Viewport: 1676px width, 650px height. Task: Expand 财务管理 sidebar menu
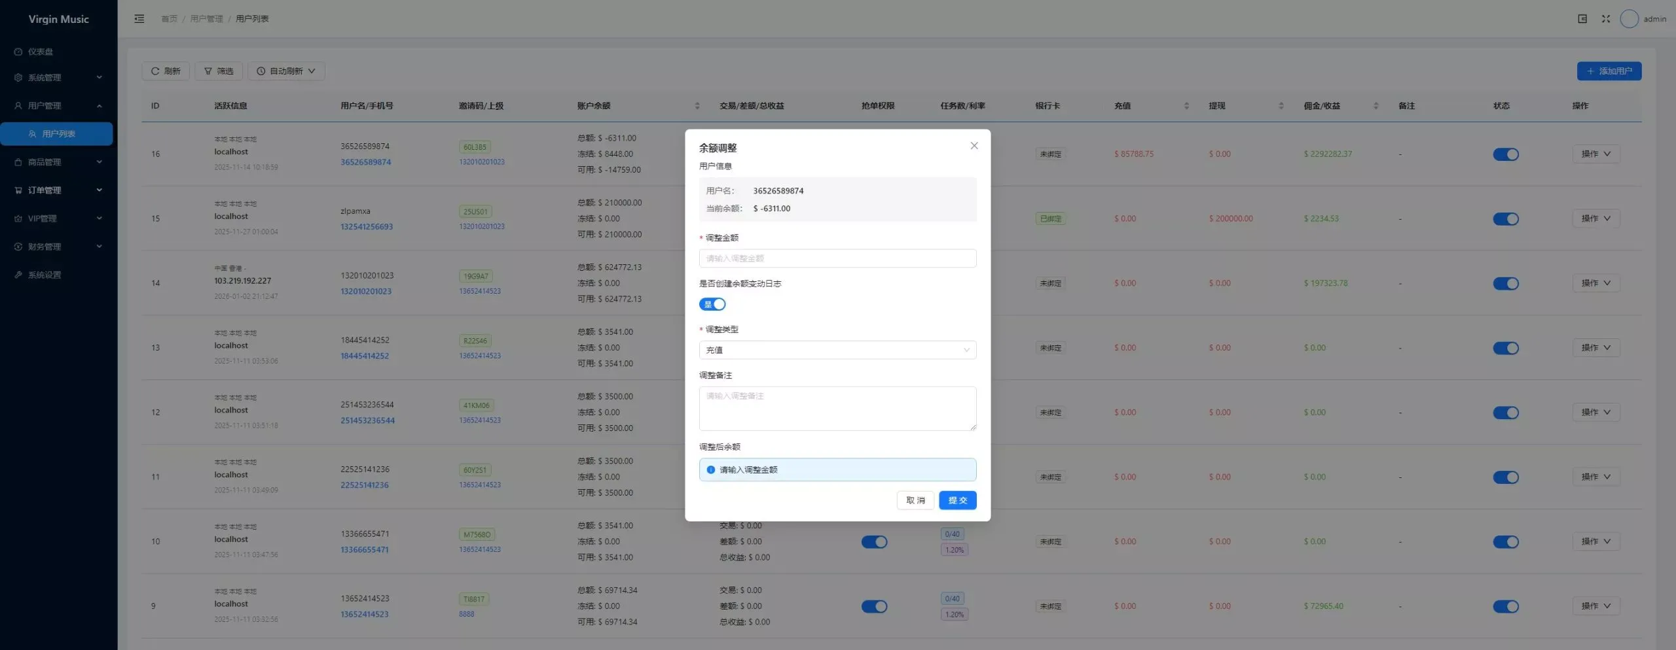tap(57, 247)
